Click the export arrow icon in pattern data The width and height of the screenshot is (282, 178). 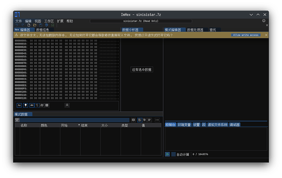(157, 120)
